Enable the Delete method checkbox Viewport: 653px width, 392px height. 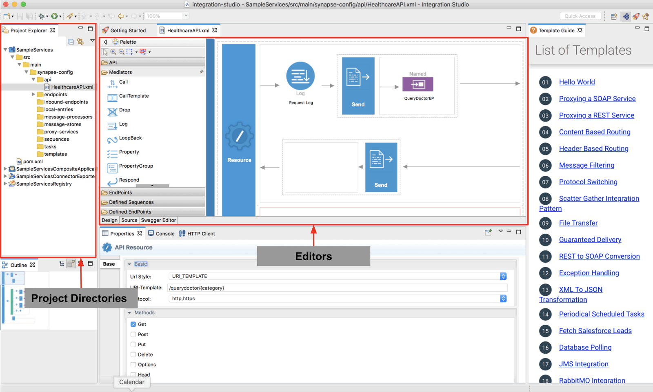point(133,355)
